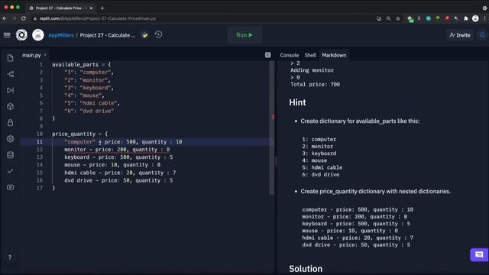Click the editor vertical scrollbar
The width and height of the screenshot is (489, 275).
click(272, 128)
